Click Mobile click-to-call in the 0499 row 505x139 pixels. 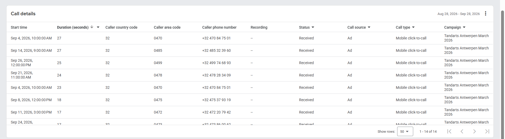pos(411,63)
